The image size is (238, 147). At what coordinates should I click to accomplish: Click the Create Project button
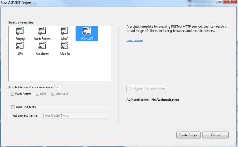pos(189,135)
